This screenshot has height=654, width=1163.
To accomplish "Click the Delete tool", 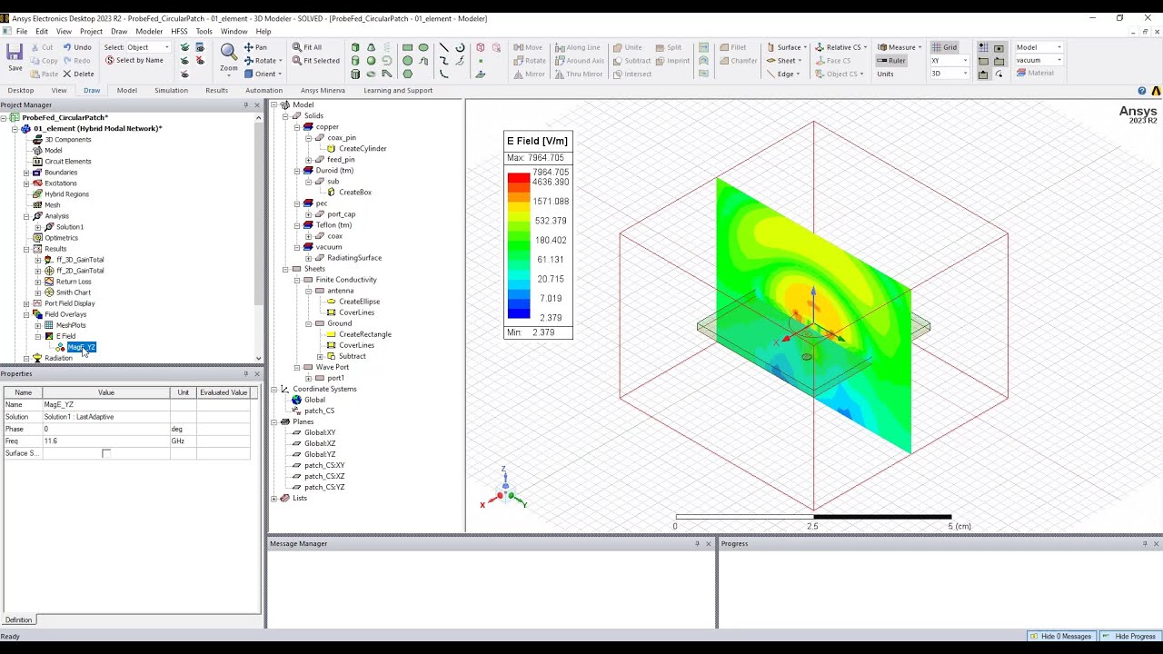I will pos(77,74).
